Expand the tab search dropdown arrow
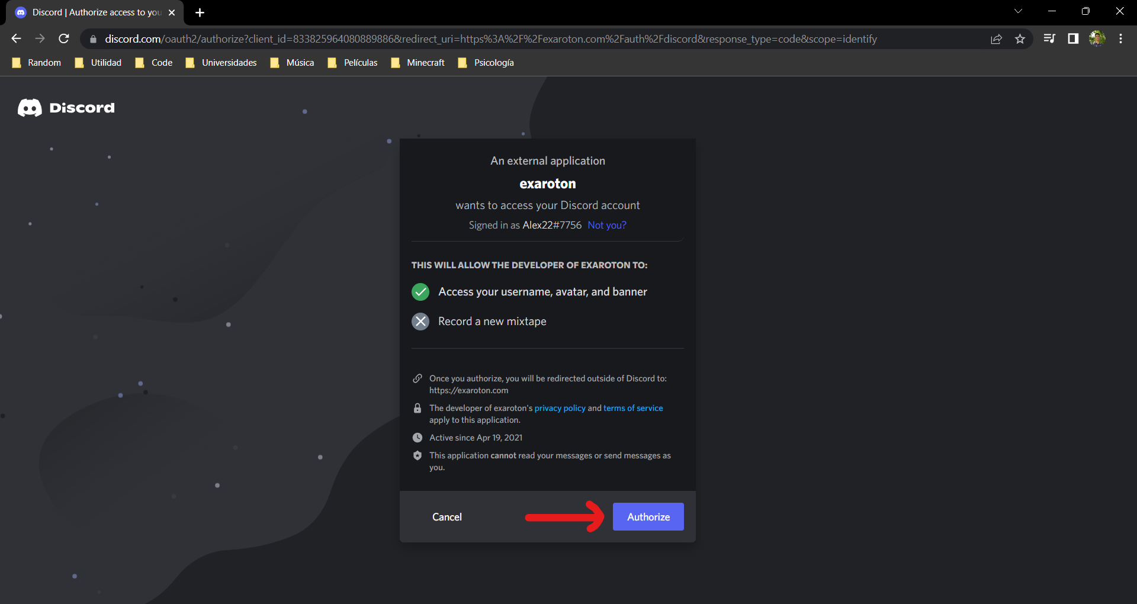Screen dimensions: 1137x604 (x=1018, y=11)
